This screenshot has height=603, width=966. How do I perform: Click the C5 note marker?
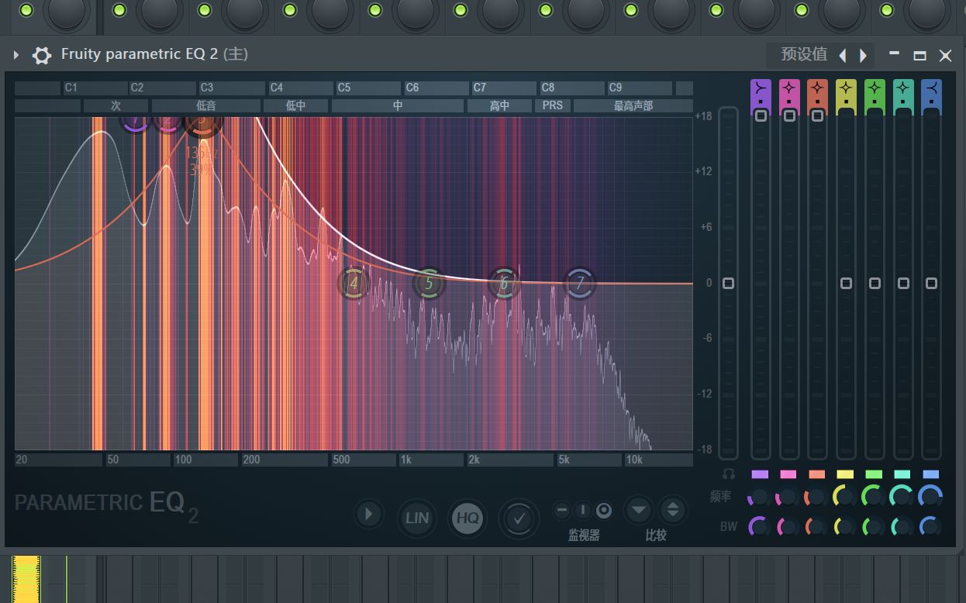(367, 88)
